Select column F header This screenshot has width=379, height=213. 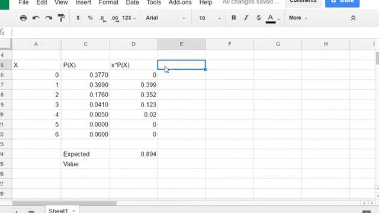(230, 44)
